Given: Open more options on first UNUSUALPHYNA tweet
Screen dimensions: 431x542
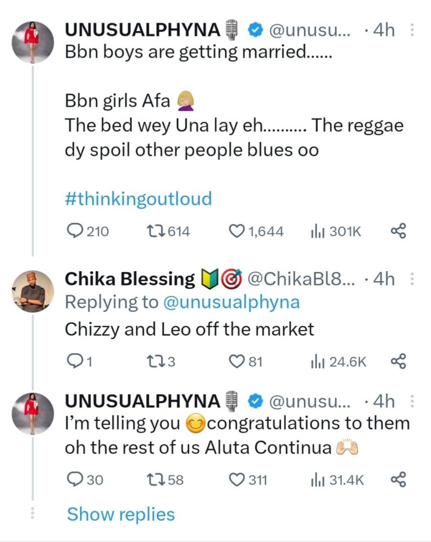Looking at the screenshot, I should click(412, 31).
